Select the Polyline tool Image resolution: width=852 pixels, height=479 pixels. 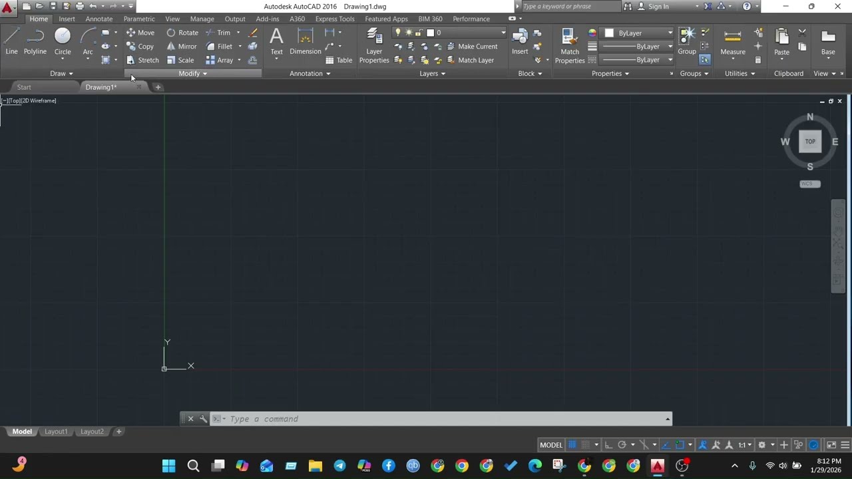35,41
